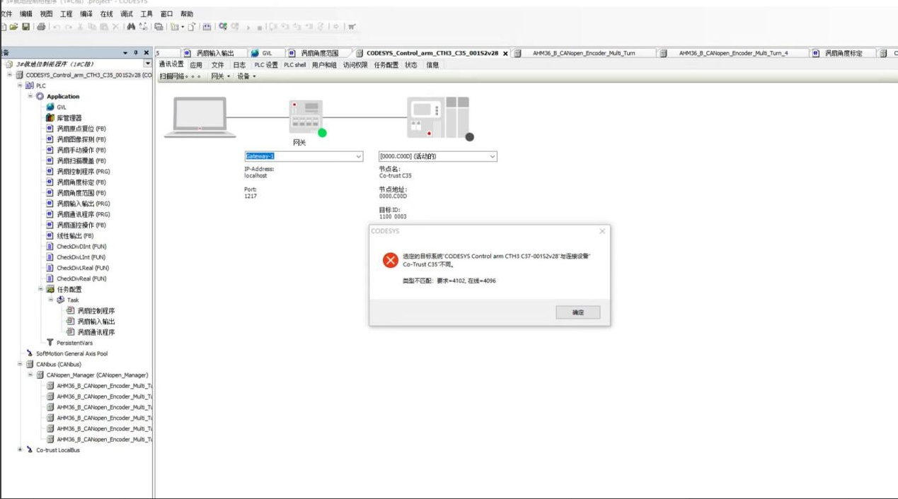The height and width of the screenshot is (499, 898).
Task: Switch to AHM36_B_CANopen_Encoder_Multi_Turn_4 editor tab
Action: click(x=733, y=53)
